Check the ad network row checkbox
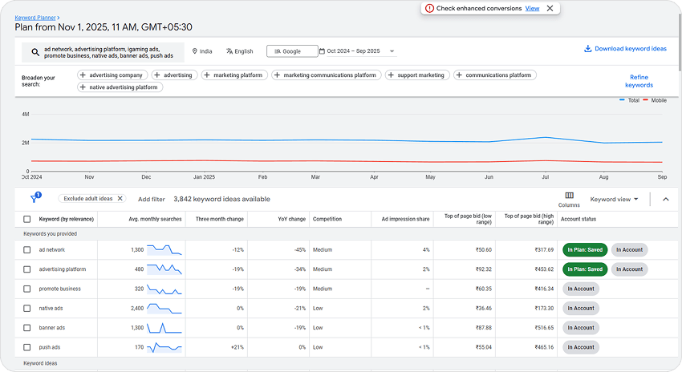Image resolution: width=682 pixels, height=372 pixels. pyautogui.click(x=27, y=250)
